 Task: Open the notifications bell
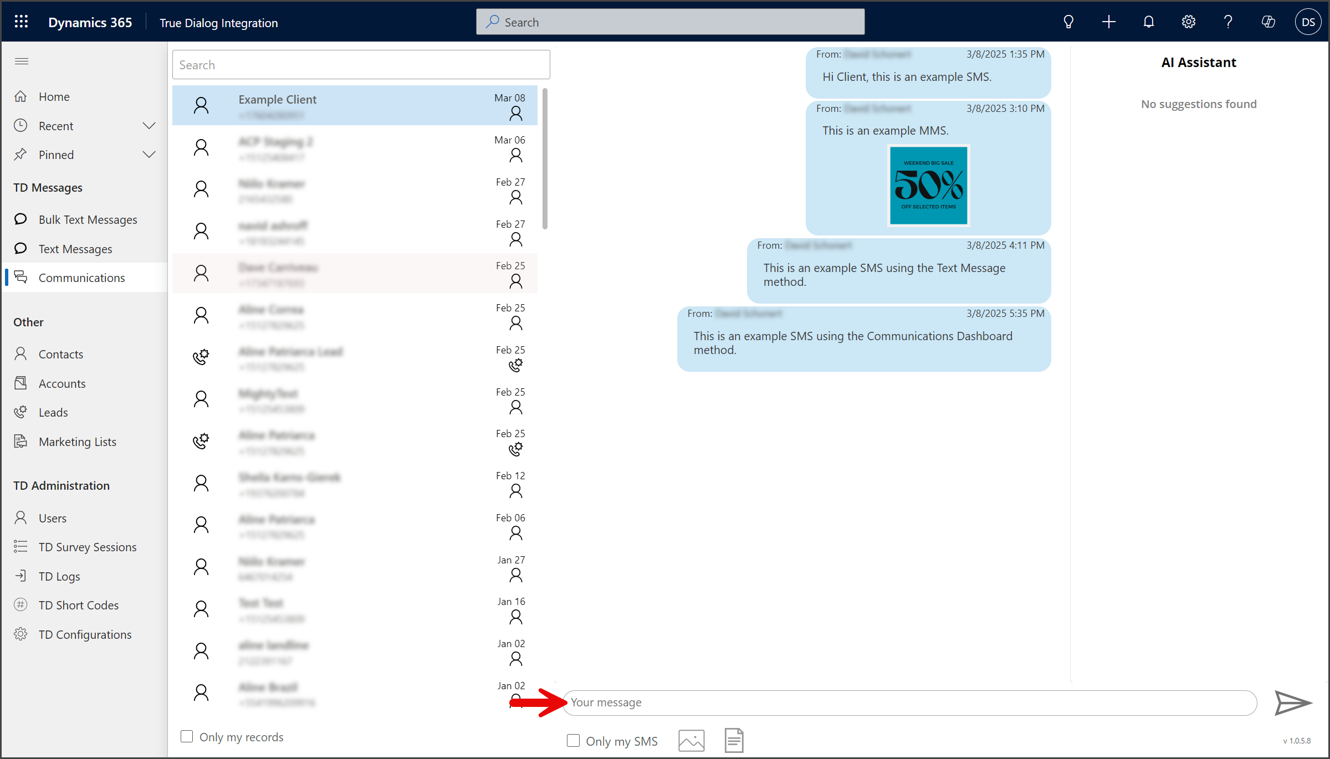1149,22
